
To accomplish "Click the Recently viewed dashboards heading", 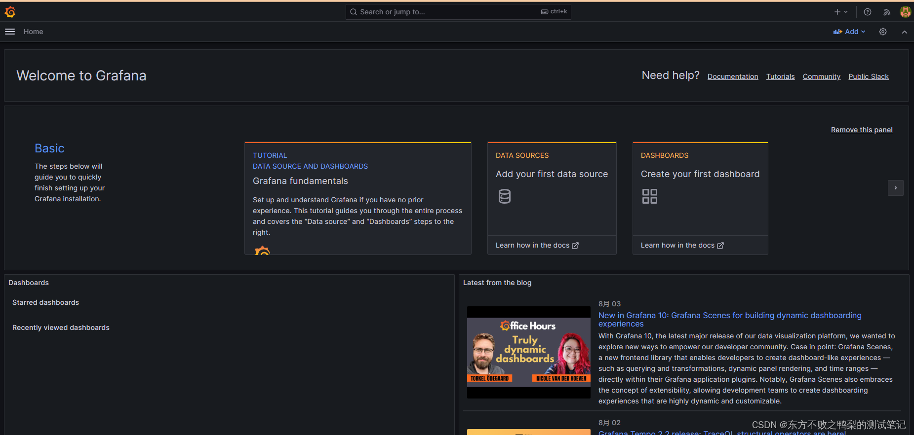I will (61, 327).
